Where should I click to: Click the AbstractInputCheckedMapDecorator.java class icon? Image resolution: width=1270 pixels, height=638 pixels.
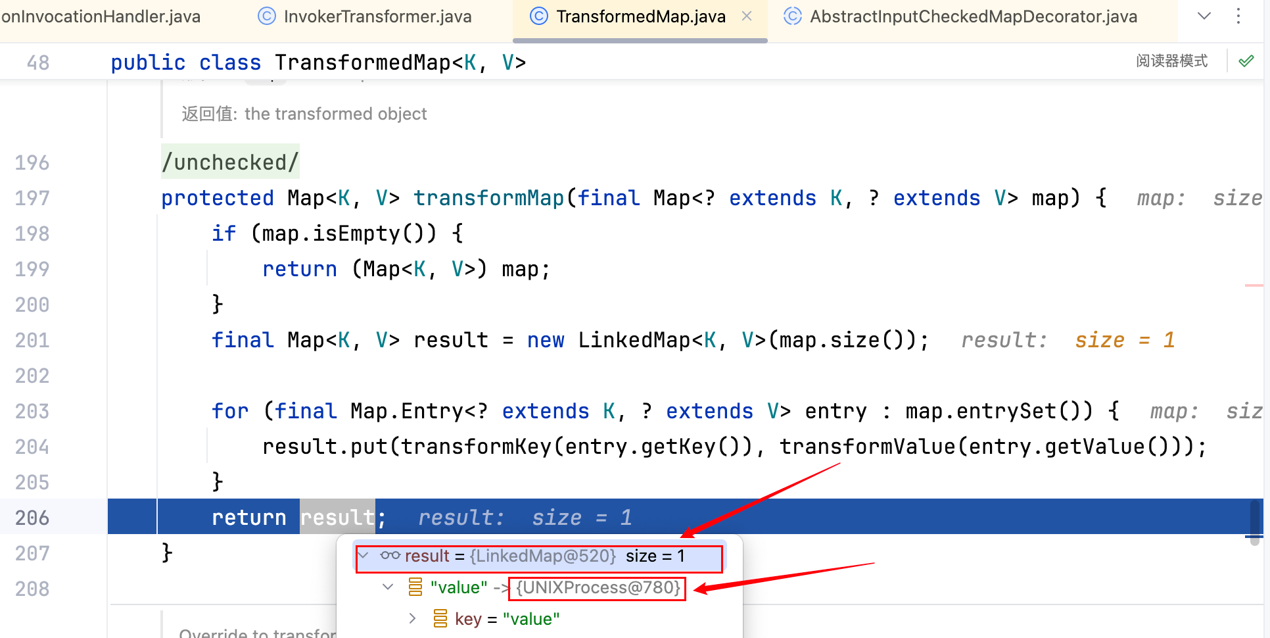pyautogui.click(x=793, y=16)
